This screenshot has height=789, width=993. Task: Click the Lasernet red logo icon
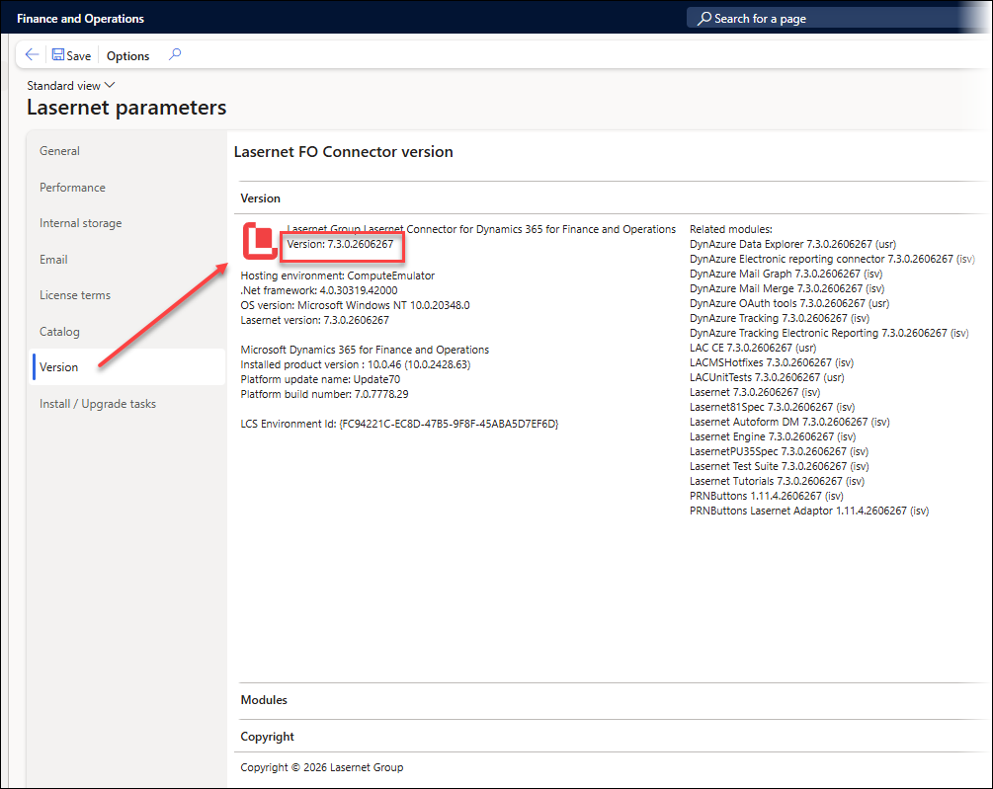[x=260, y=241]
